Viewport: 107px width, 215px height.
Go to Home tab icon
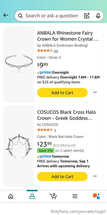(x=11, y=196)
